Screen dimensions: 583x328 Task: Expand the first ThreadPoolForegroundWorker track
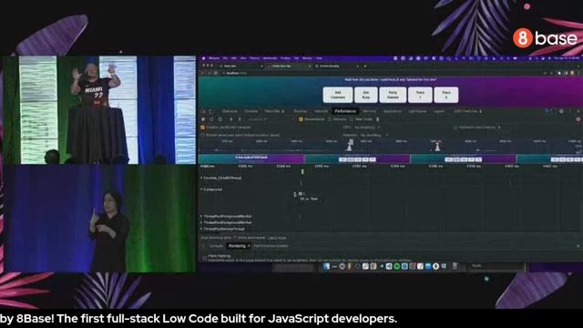coord(201,216)
